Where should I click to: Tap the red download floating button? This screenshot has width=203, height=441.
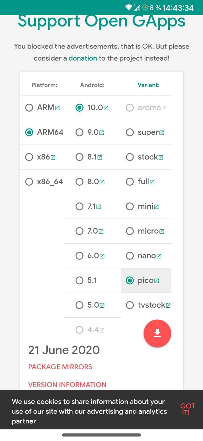[x=157, y=333]
